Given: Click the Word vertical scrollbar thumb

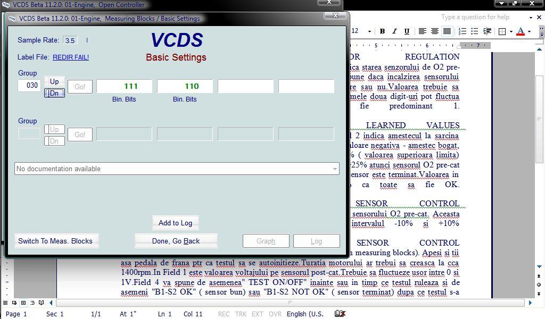Looking at the screenshot, I should 539,119.
